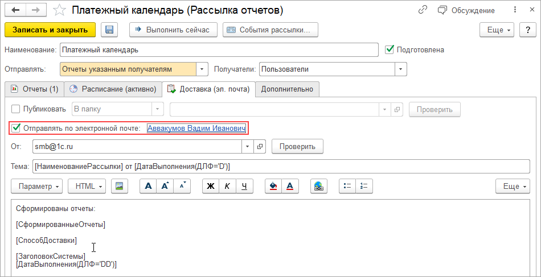This screenshot has width=541, height=277.
Task: Open the Дополнительно tab
Action: click(x=287, y=89)
